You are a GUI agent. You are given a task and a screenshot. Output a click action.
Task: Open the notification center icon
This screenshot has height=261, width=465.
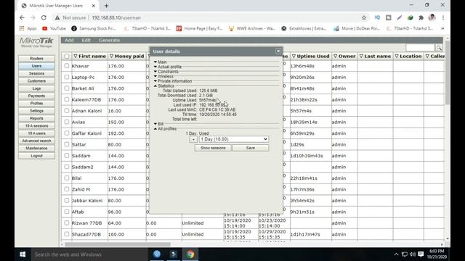[421, 254]
